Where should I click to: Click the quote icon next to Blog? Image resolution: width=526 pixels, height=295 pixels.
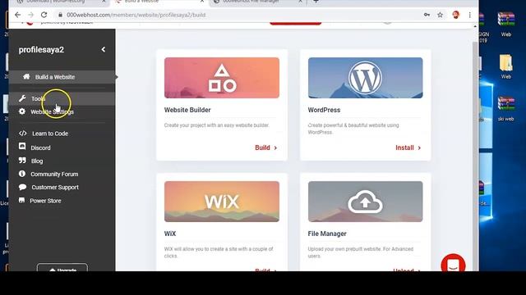(x=22, y=161)
